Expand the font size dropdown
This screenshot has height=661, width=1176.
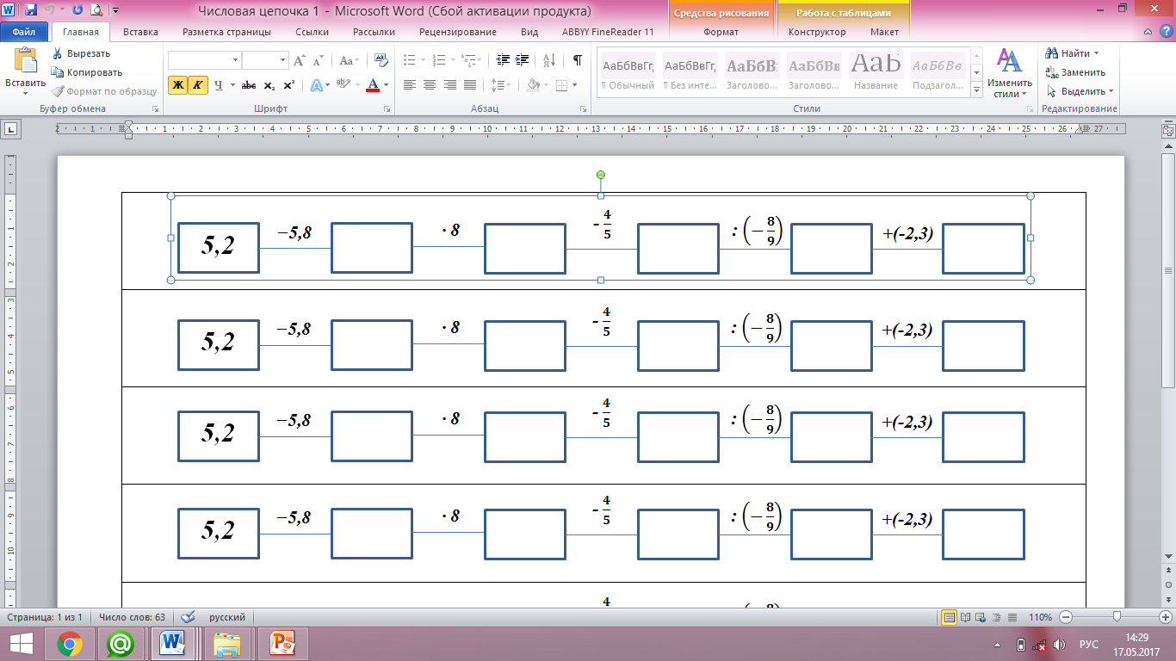(282, 60)
